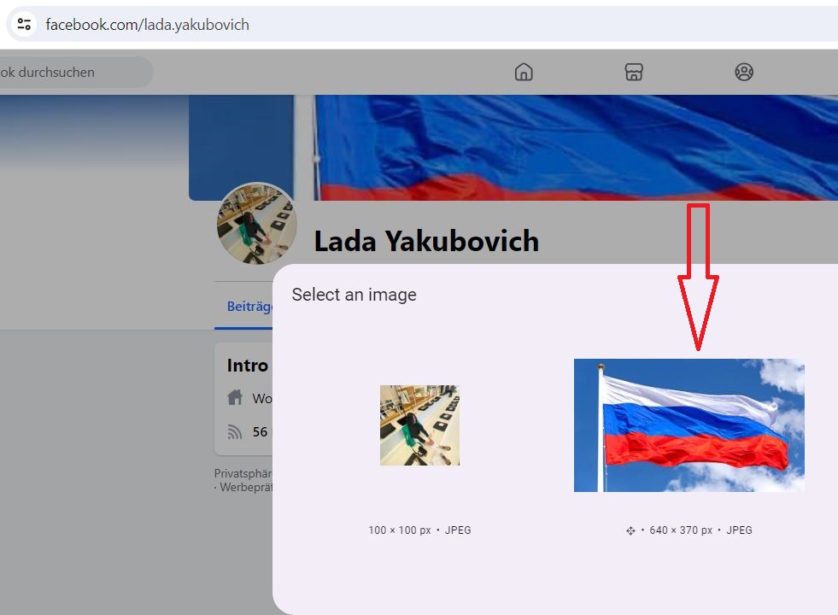Click the house icon in Intro

tap(235, 397)
